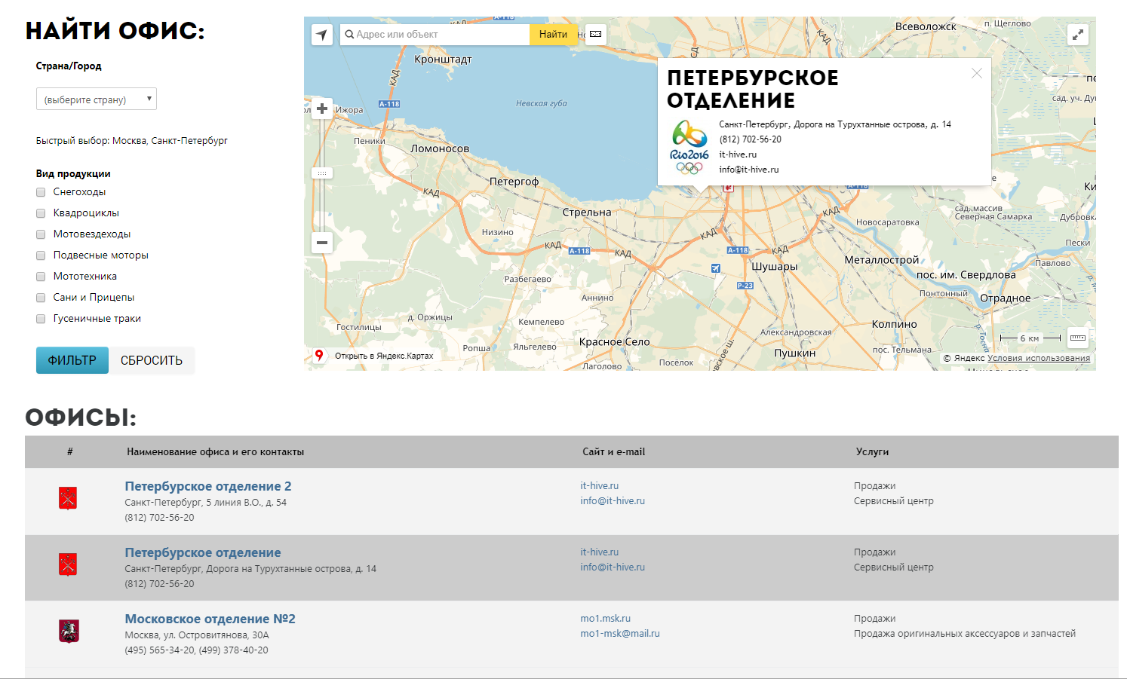Image resolution: width=1127 pixels, height=679 pixels.
Task: Tick the Подвесные моторы checkbox
Action: point(41,255)
